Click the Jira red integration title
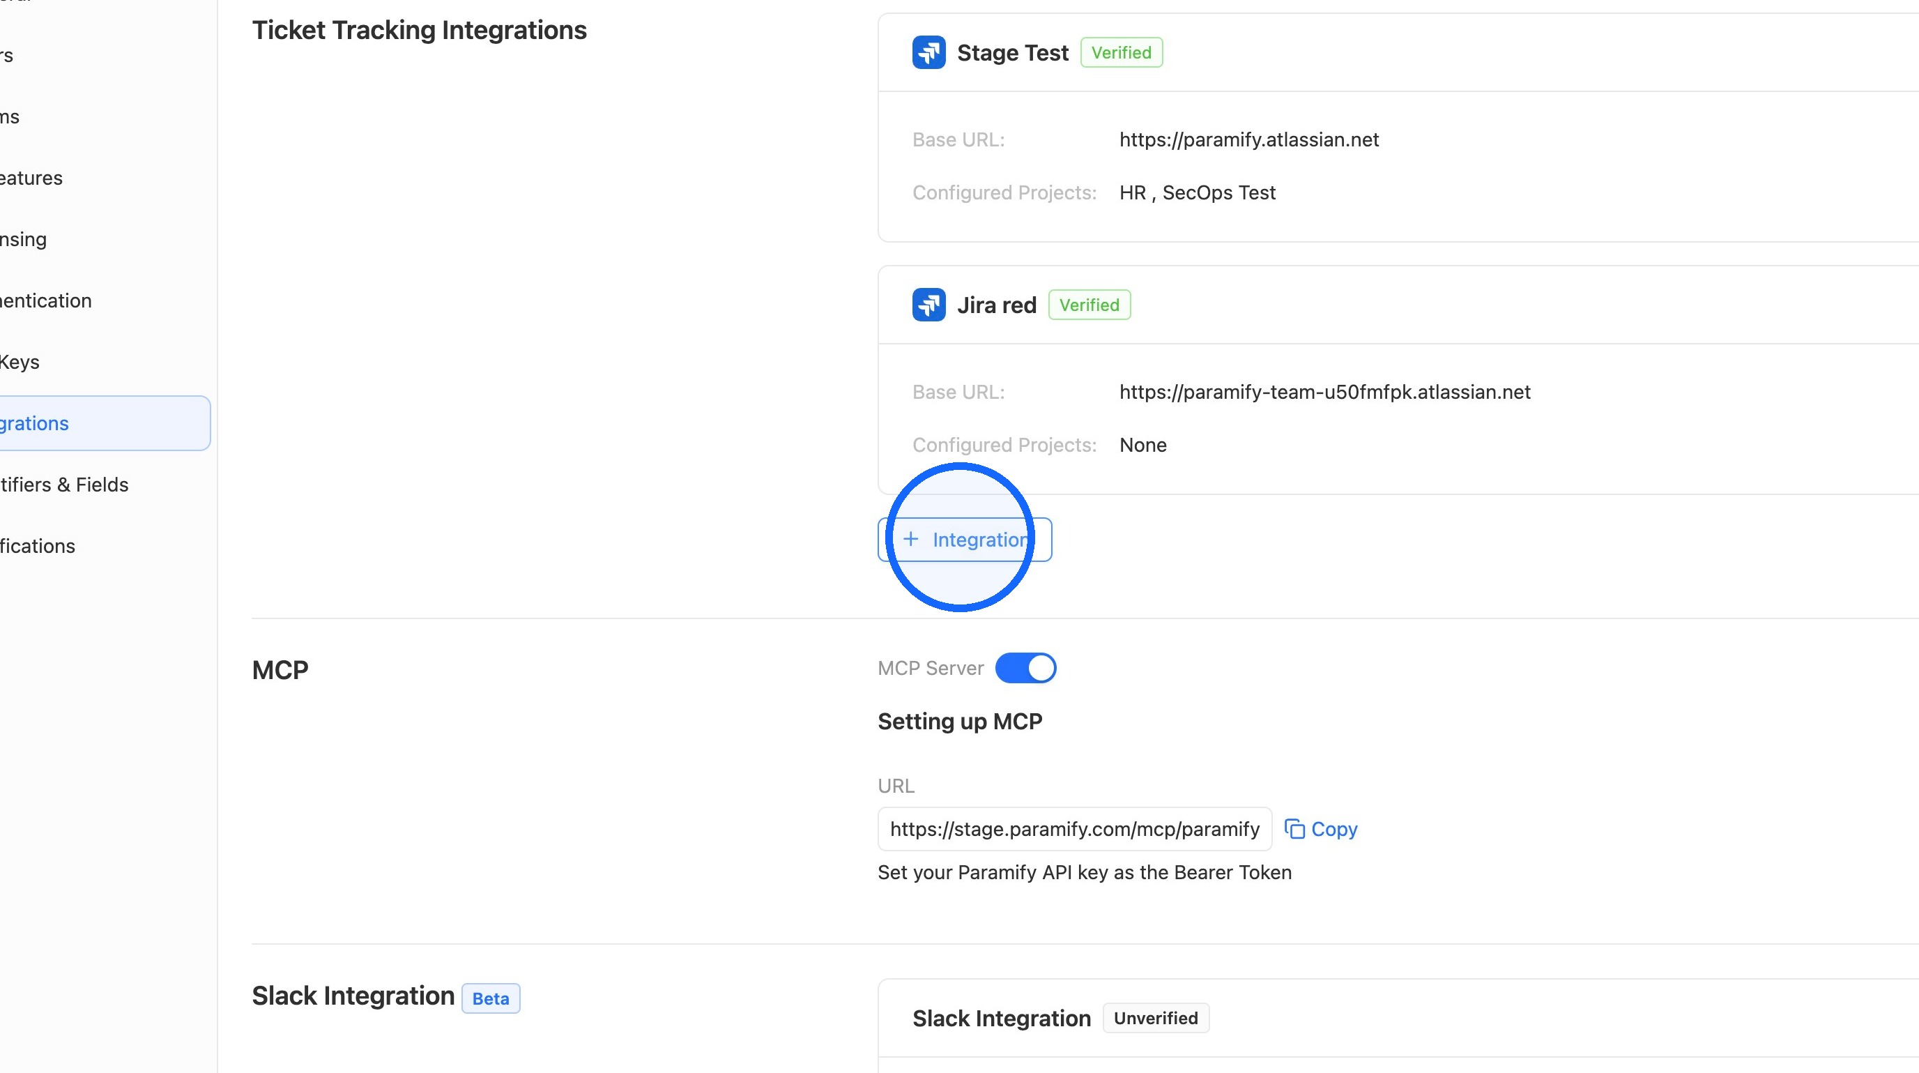This screenshot has height=1073, width=1919. click(x=997, y=305)
